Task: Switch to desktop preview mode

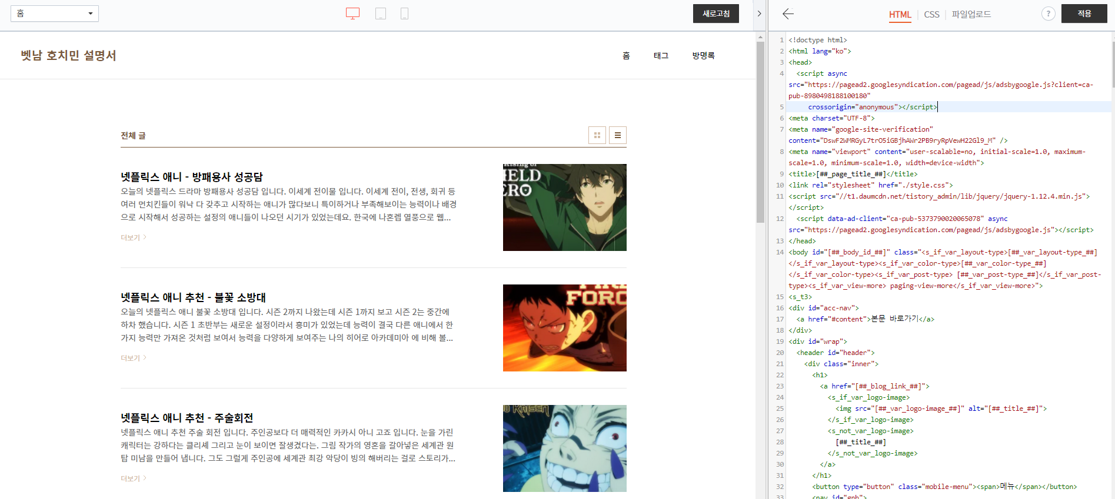Action: coord(352,14)
